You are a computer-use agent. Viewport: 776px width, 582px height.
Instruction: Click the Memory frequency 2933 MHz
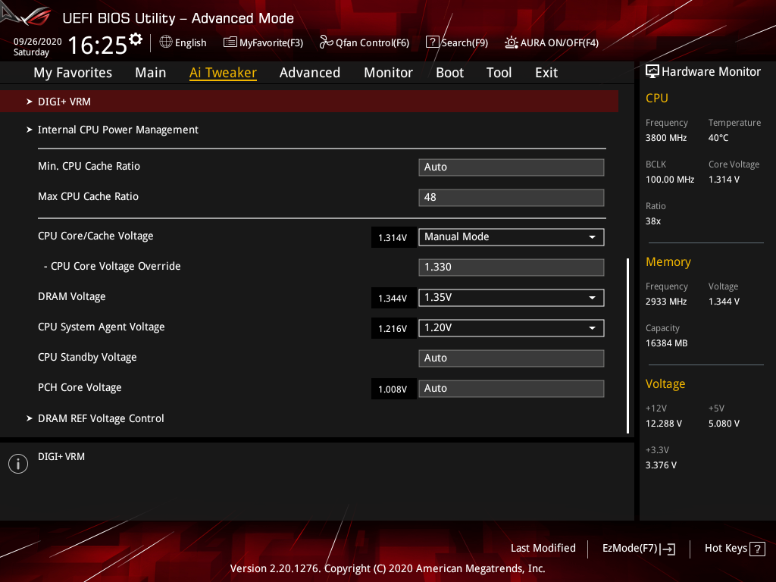point(666,301)
